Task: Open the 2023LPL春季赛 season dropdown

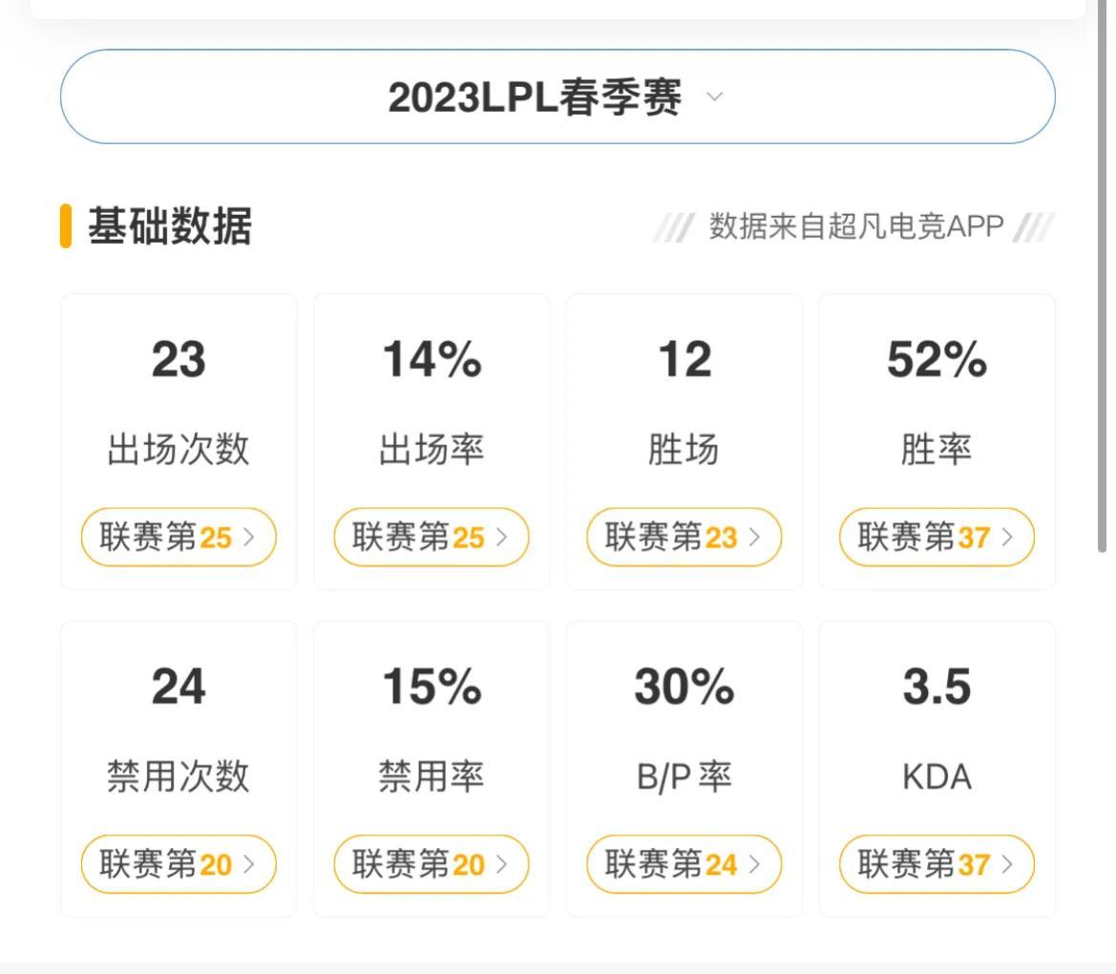Action: 557,95
